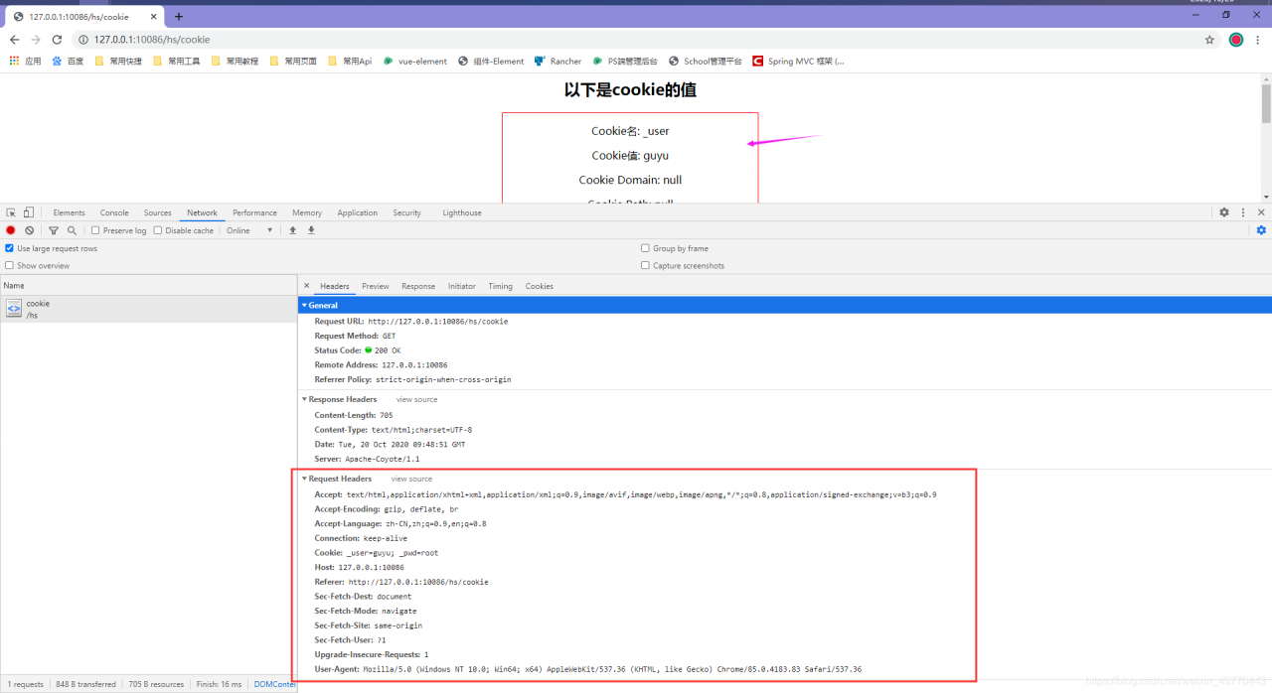Check the Show overview option
The image size is (1272, 693).
pyautogui.click(x=10, y=265)
